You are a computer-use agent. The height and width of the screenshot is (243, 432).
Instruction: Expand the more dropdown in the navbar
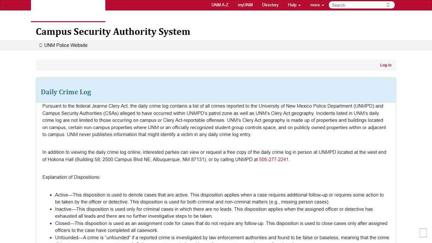[x=317, y=5]
